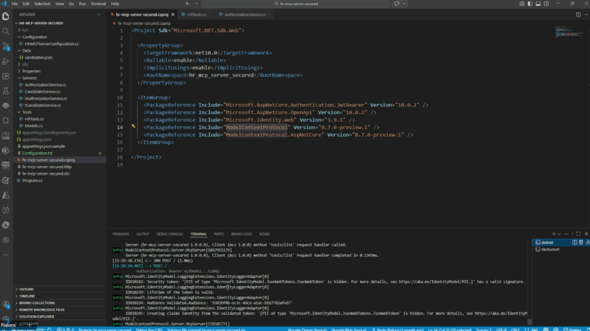Screen dimensions: 590x331
Task: Open the Terminal menu
Action: click(x=100, y=3)
